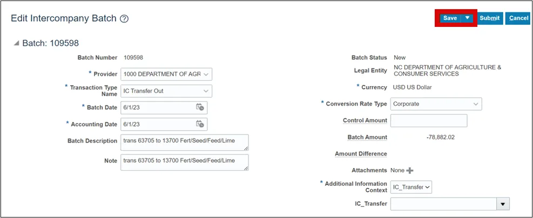Click inside the Note text area
Image resolution: width=533 pixels, height=218 pixels.
pos(184,161)
